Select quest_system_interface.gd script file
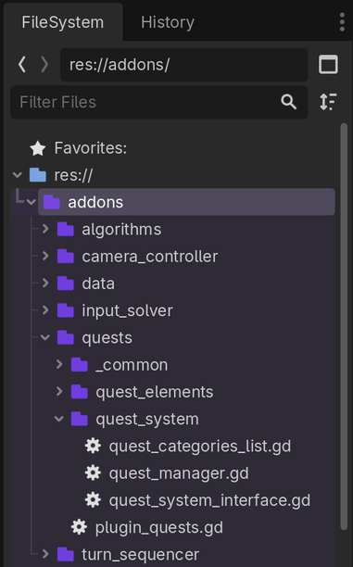This screenshot has height=567, width=353. pyautogui.click(x=209, y=501)
